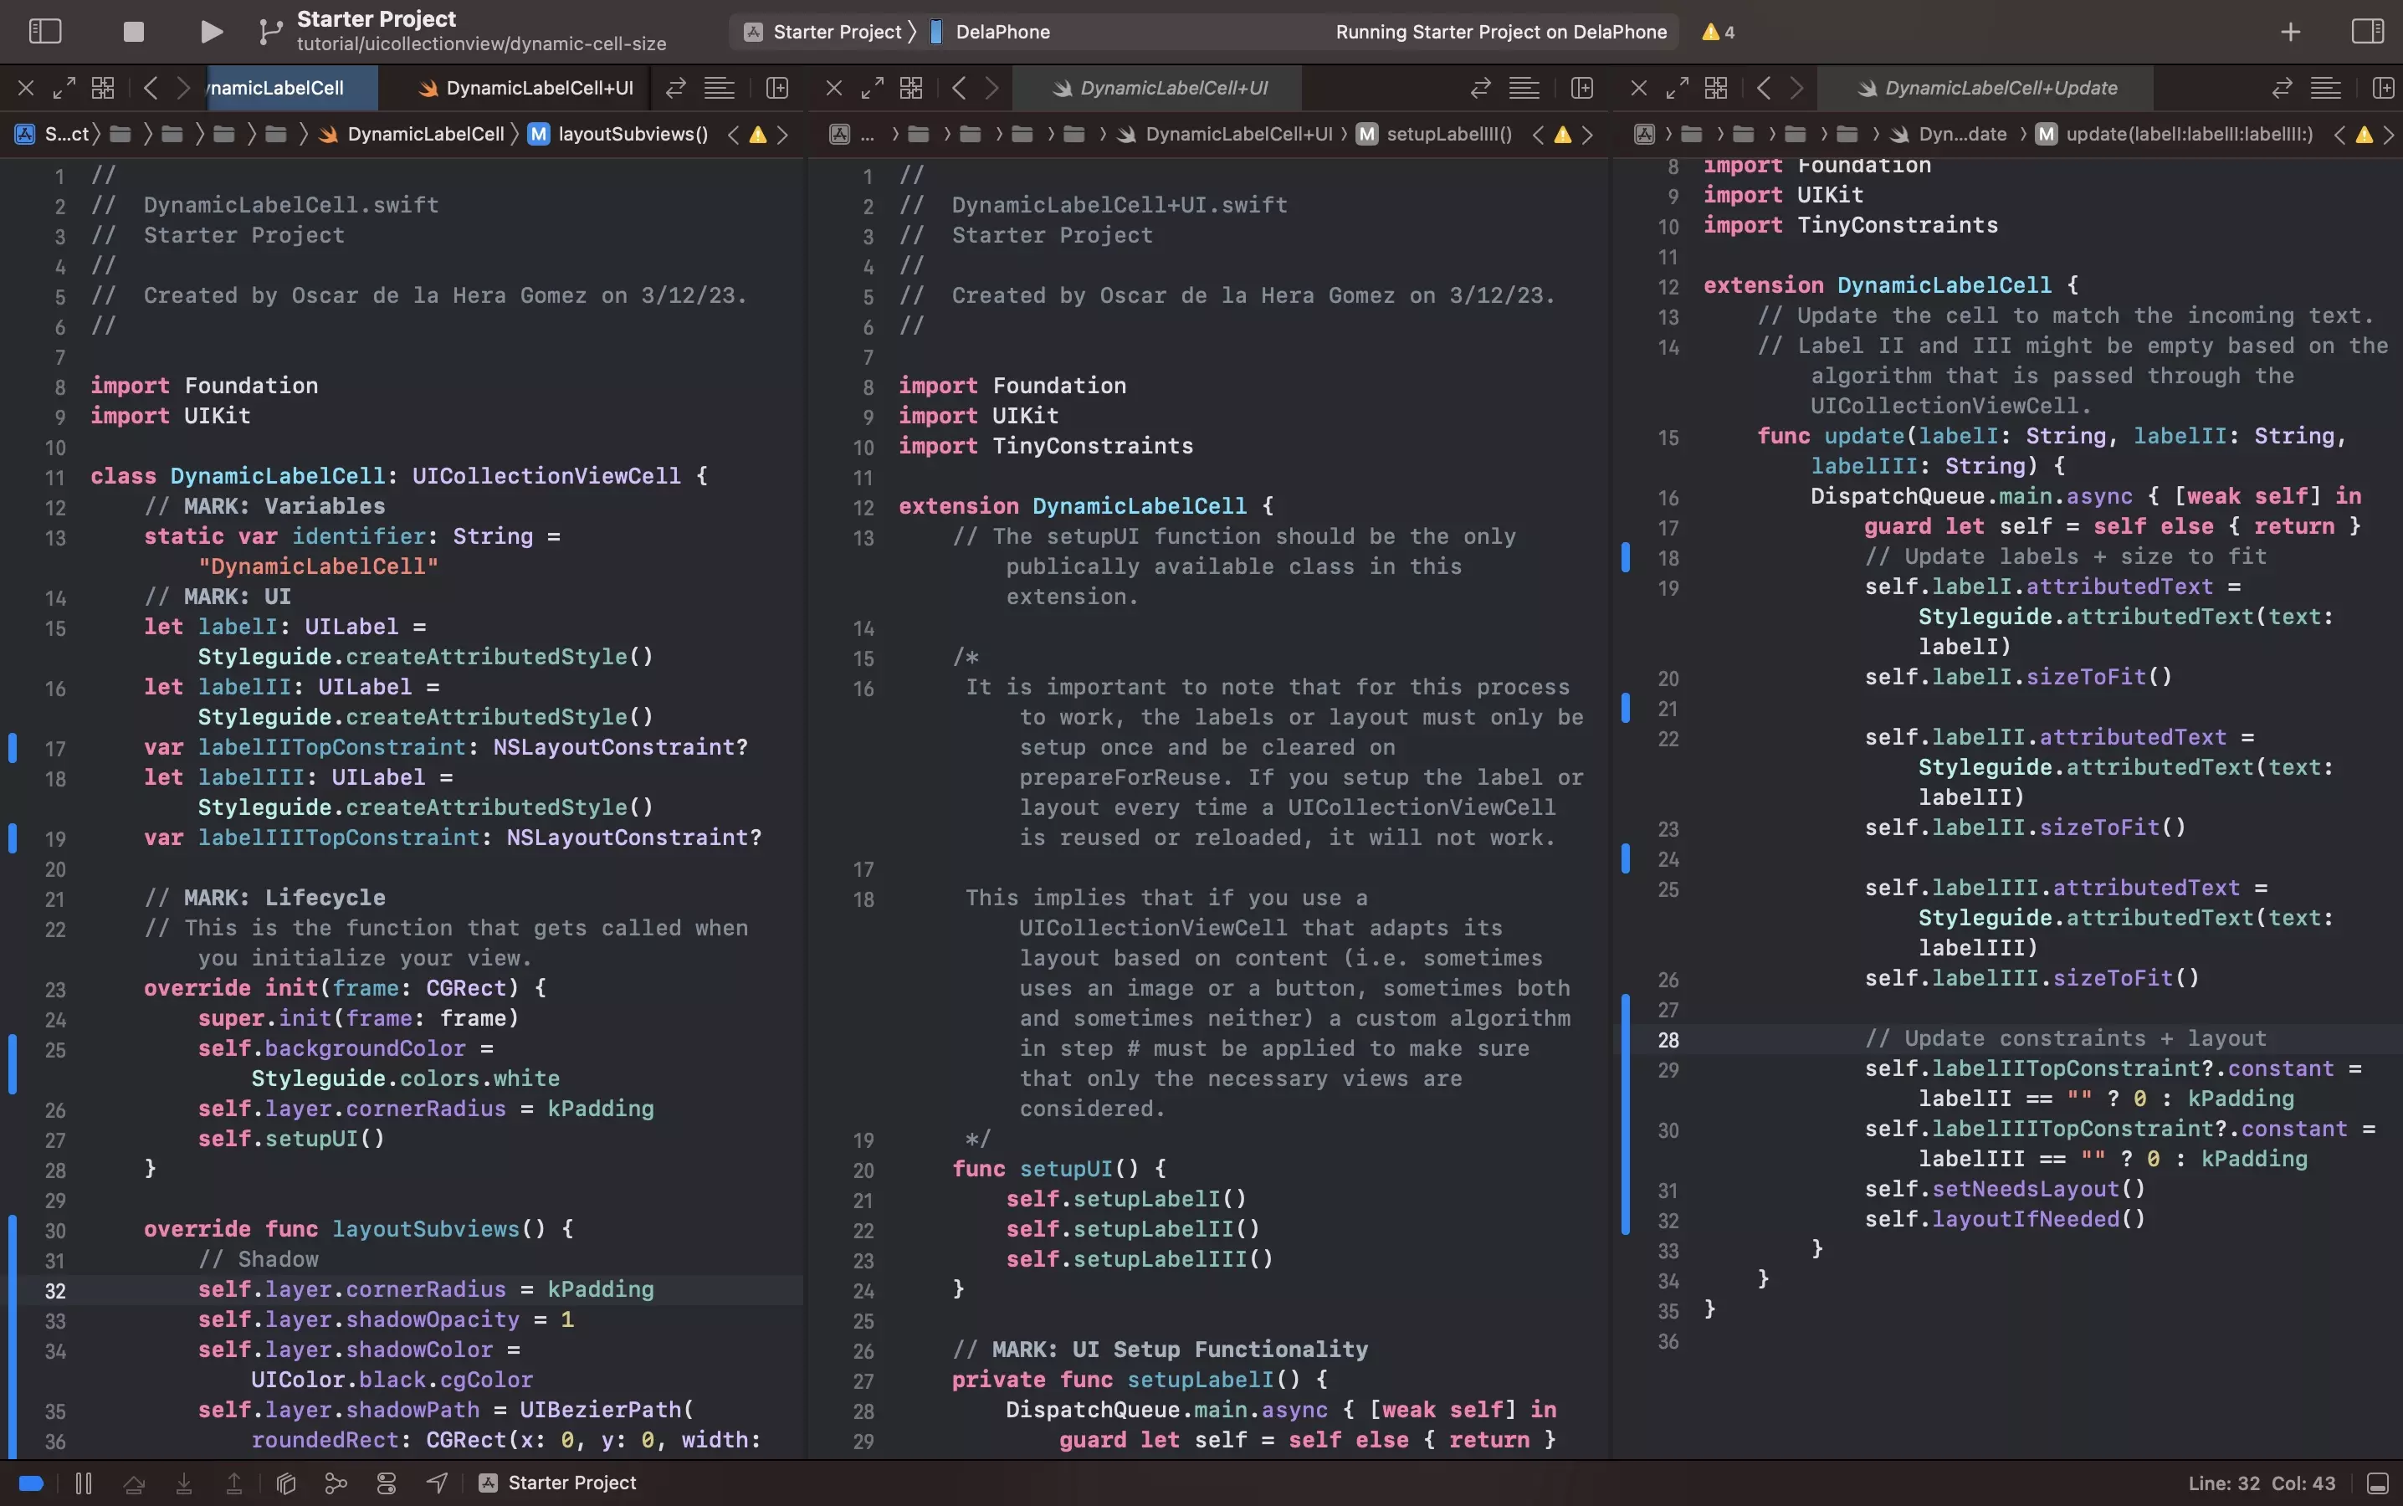Screen dimensions: 2403x1506
Task: Toggle the blue breakpoints activation icon
Action: tap(31, 1483)
